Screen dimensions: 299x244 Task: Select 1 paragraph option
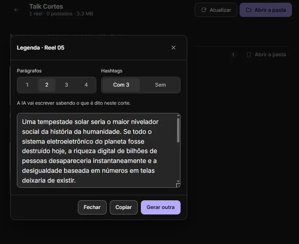(x=27, y=85)
